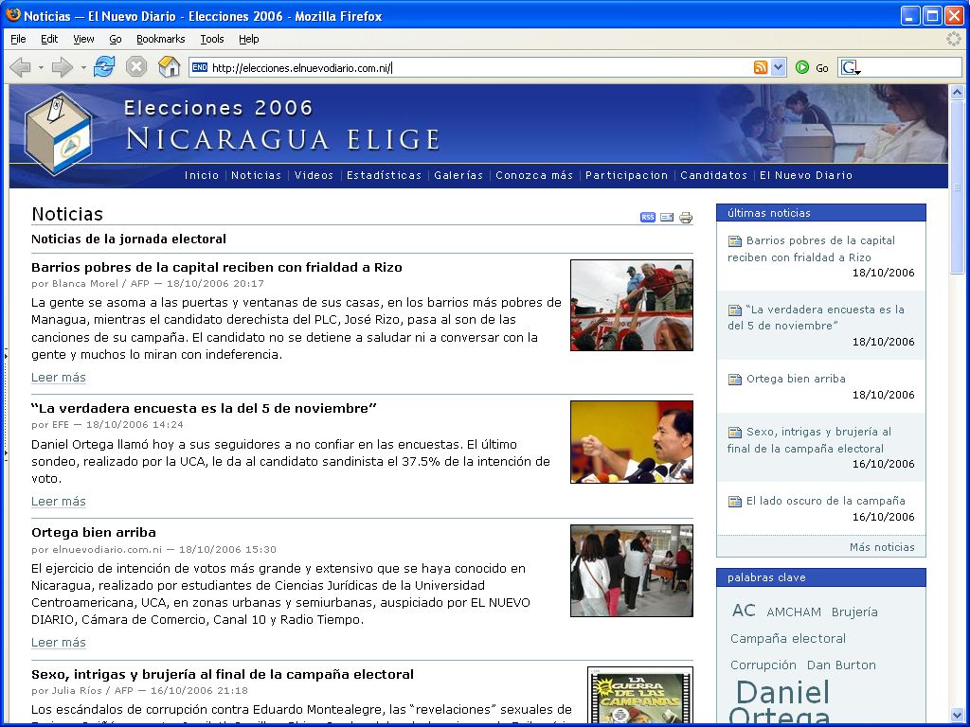
Task: Open Participacion in the navigation bar
Action: click(x=627, y=175)
